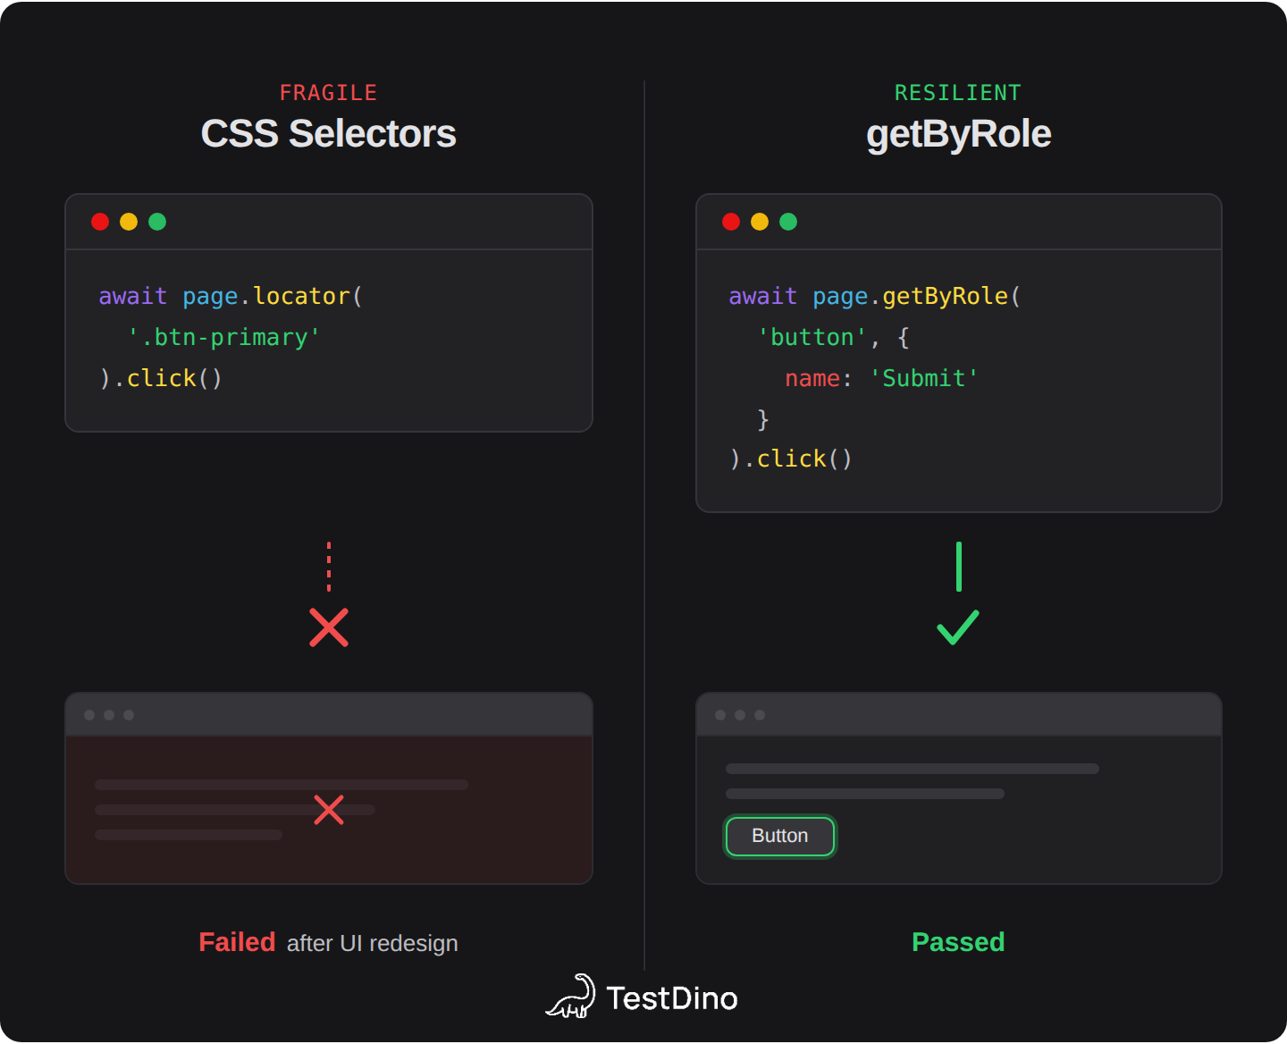Click the red "Failed" label
The height and width of the screenshot is (1044, 1287).
(x=237, y=942)
